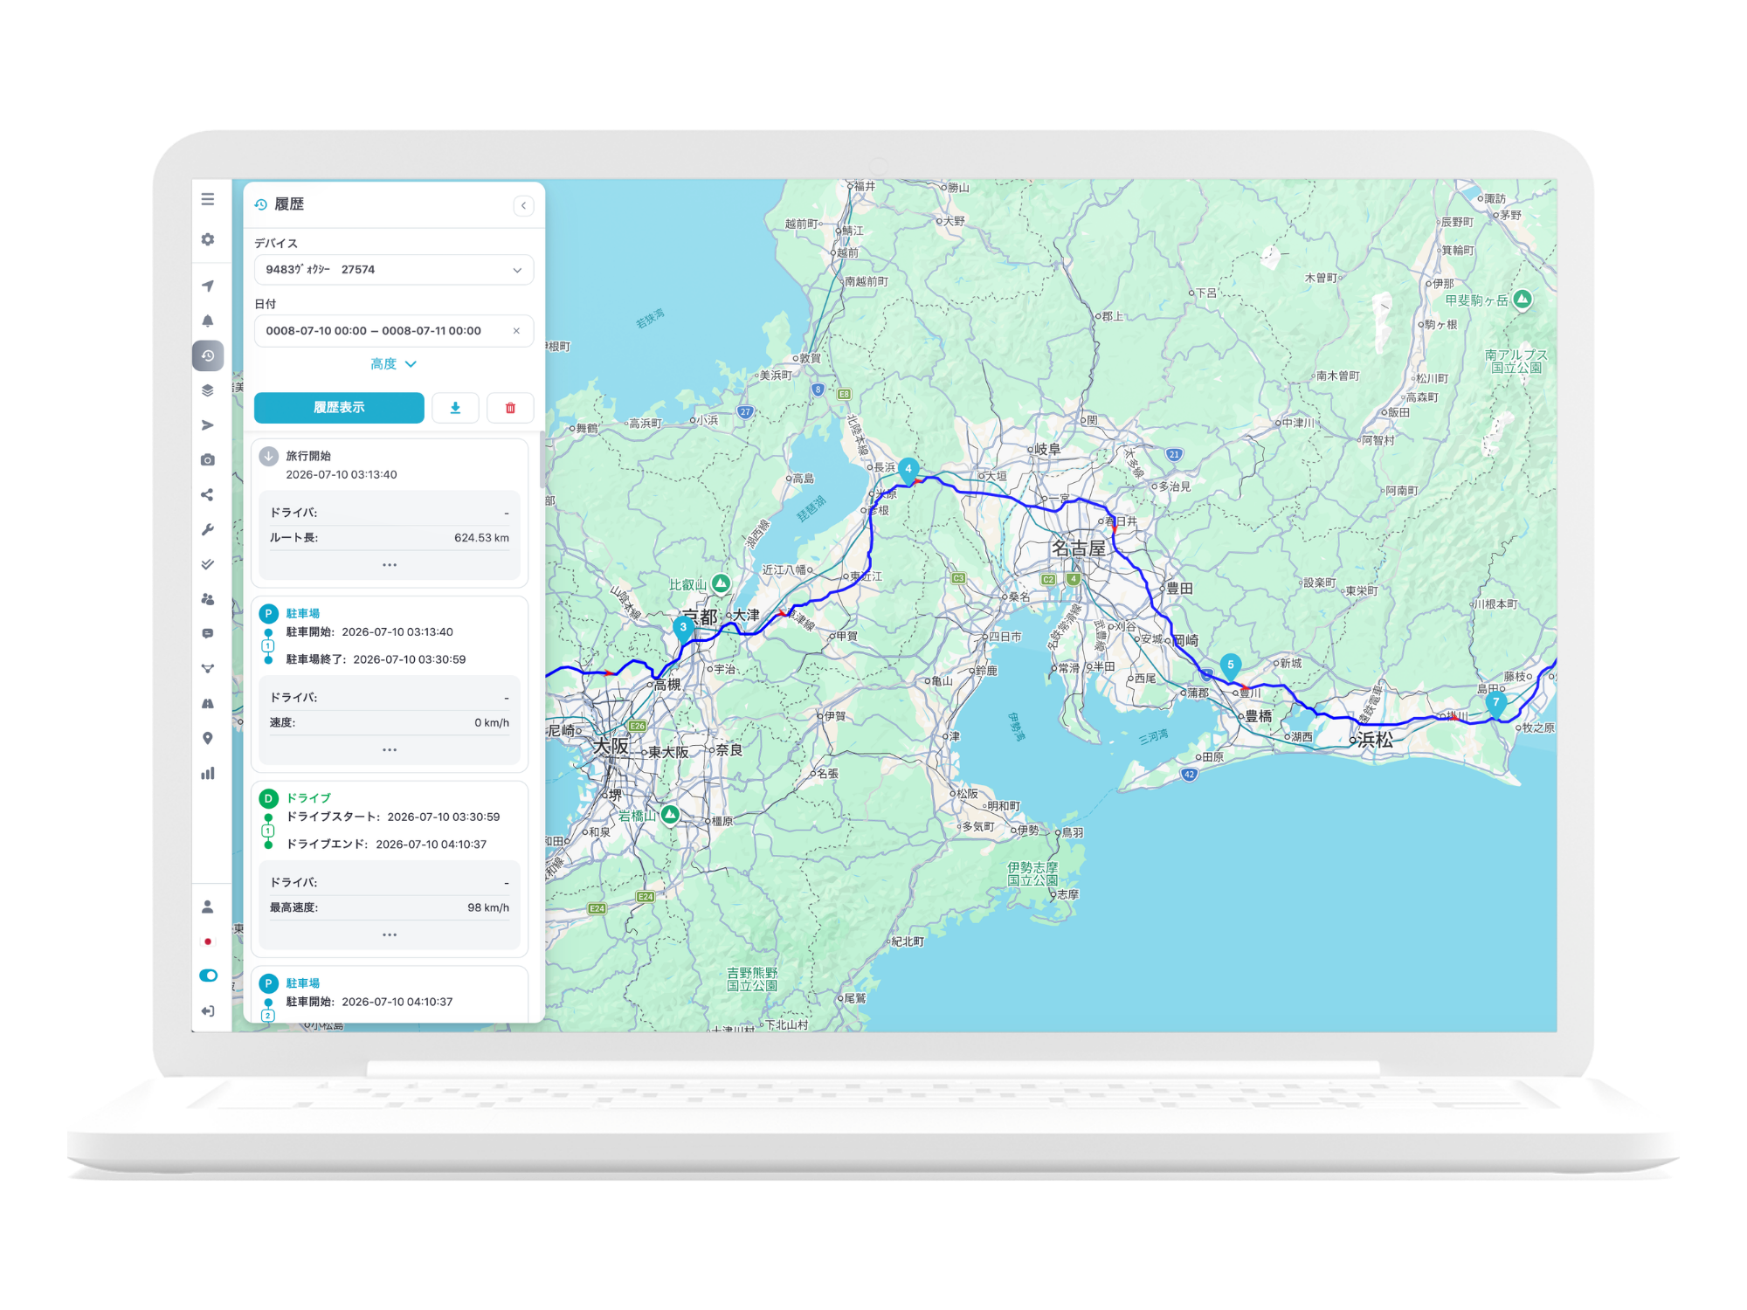Viewport: 1747px width, 1310px height.
Task: Click the 日付 date range field
Action: point(394,331)
